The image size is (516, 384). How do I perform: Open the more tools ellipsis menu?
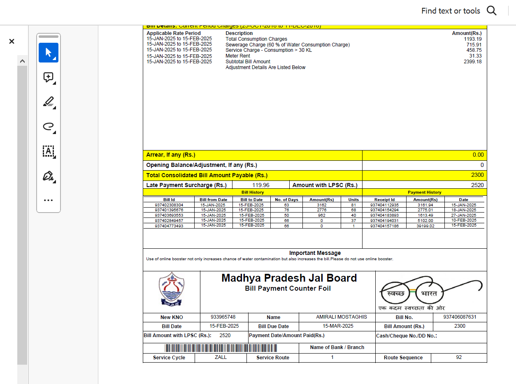coord(49,200)
